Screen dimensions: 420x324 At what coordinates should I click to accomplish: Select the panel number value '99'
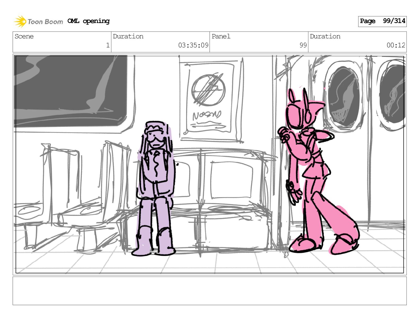tap(303, 45)
